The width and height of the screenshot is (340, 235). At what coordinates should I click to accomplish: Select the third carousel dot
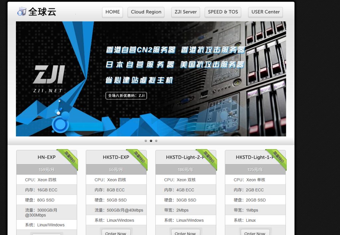tap(156, 141)
